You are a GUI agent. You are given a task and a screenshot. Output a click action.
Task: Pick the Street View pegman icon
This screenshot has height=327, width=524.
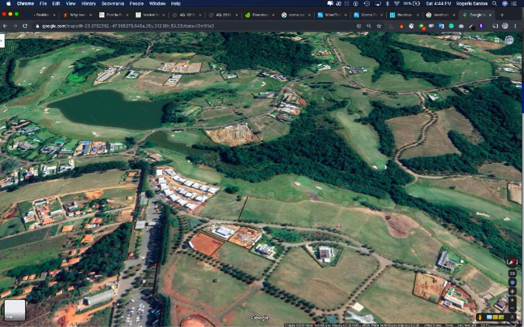481,317
